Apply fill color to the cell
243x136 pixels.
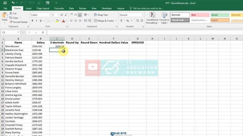click(x=57, y=21)
